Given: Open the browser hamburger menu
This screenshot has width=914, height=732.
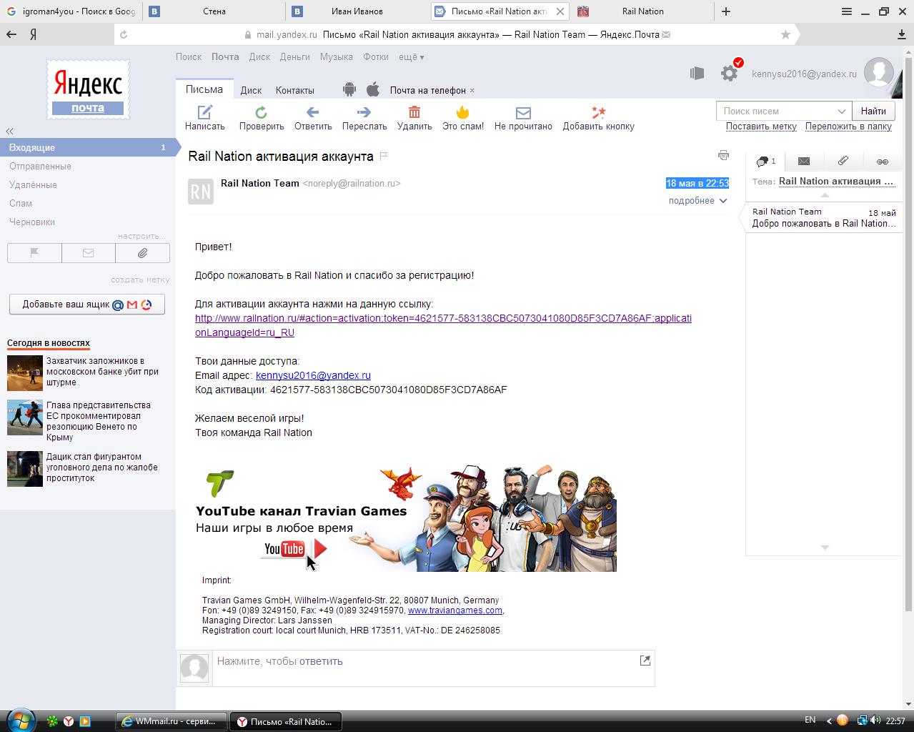Looking at the screenshot, I should pyautogui.click(x=847, y=11).
